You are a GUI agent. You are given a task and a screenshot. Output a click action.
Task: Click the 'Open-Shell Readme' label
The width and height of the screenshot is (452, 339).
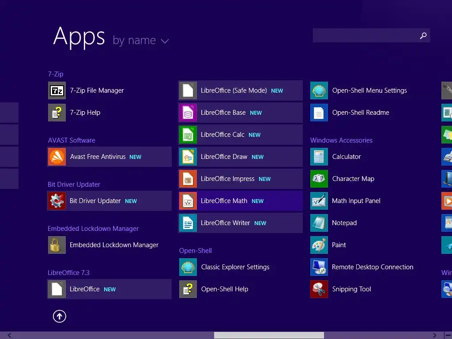pyautogui.click(x=361, y=113)
